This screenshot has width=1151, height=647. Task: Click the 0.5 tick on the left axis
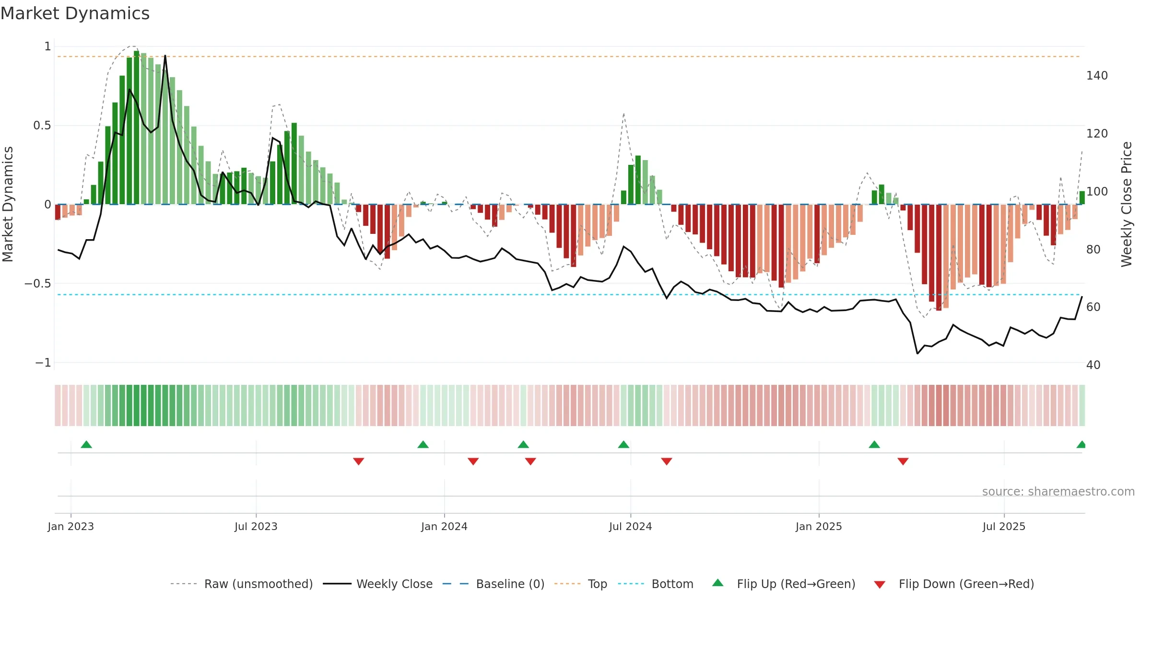(42, 126)
